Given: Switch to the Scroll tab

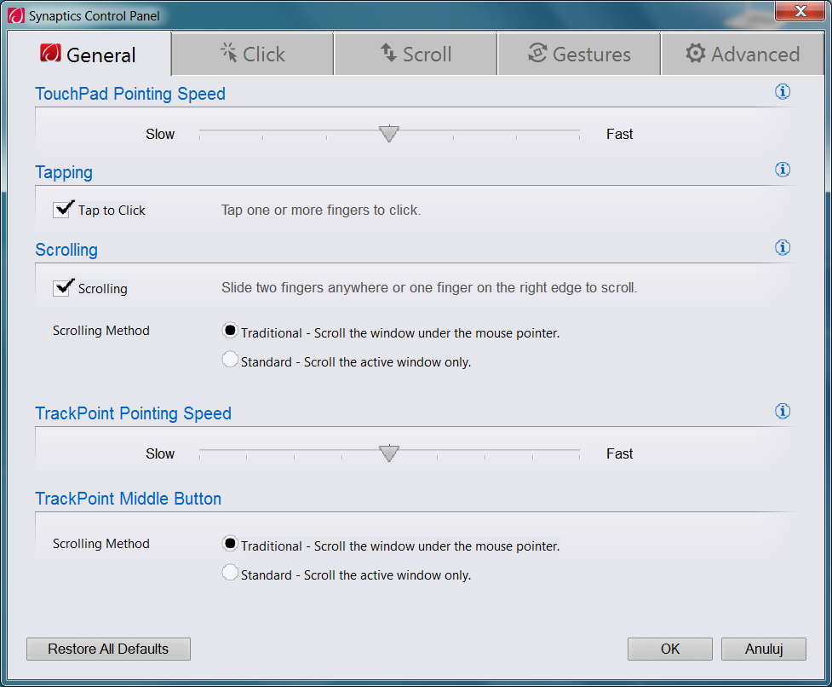Looking at the screenshot, I should coord(416,55).
